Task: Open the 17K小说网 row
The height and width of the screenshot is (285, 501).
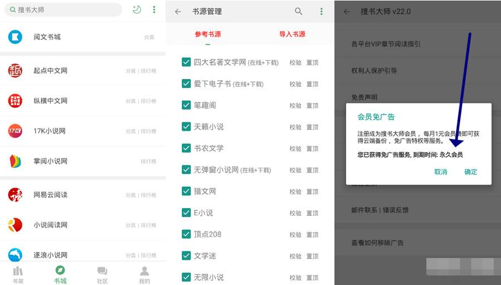Action: pos(83,131)
